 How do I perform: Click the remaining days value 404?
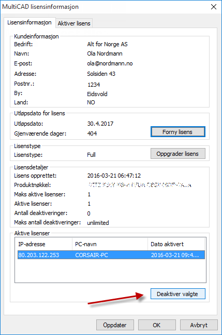92,133
